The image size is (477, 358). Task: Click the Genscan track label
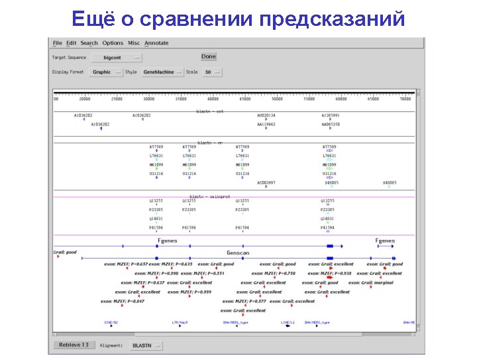point(238,253)
